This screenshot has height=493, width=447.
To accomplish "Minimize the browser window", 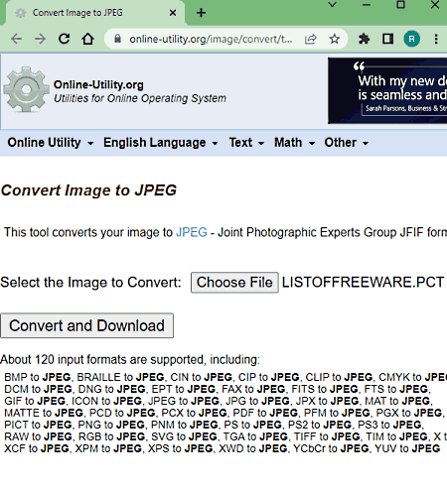I will [x=367, y=5].
